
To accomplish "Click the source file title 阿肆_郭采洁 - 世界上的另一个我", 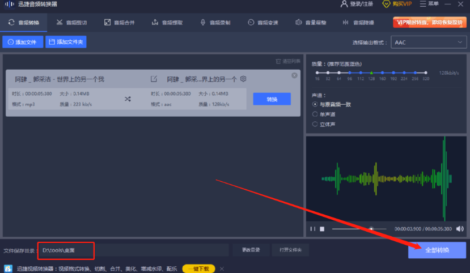I will 60,79.
